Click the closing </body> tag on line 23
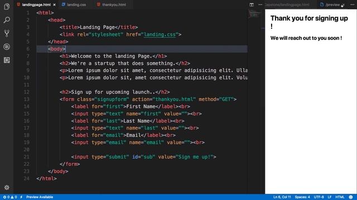This screenshot has height=200, width=357. coord(58,171)
